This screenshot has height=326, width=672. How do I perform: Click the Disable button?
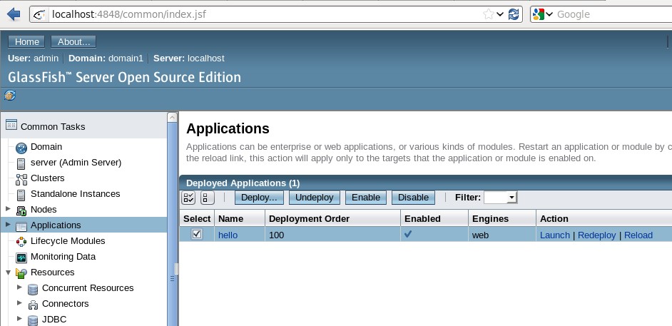coord(413,198)
